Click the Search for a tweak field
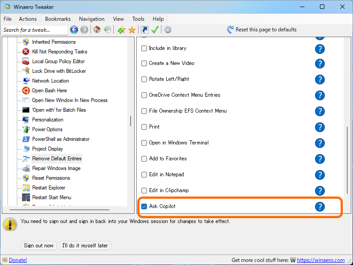 35,30
